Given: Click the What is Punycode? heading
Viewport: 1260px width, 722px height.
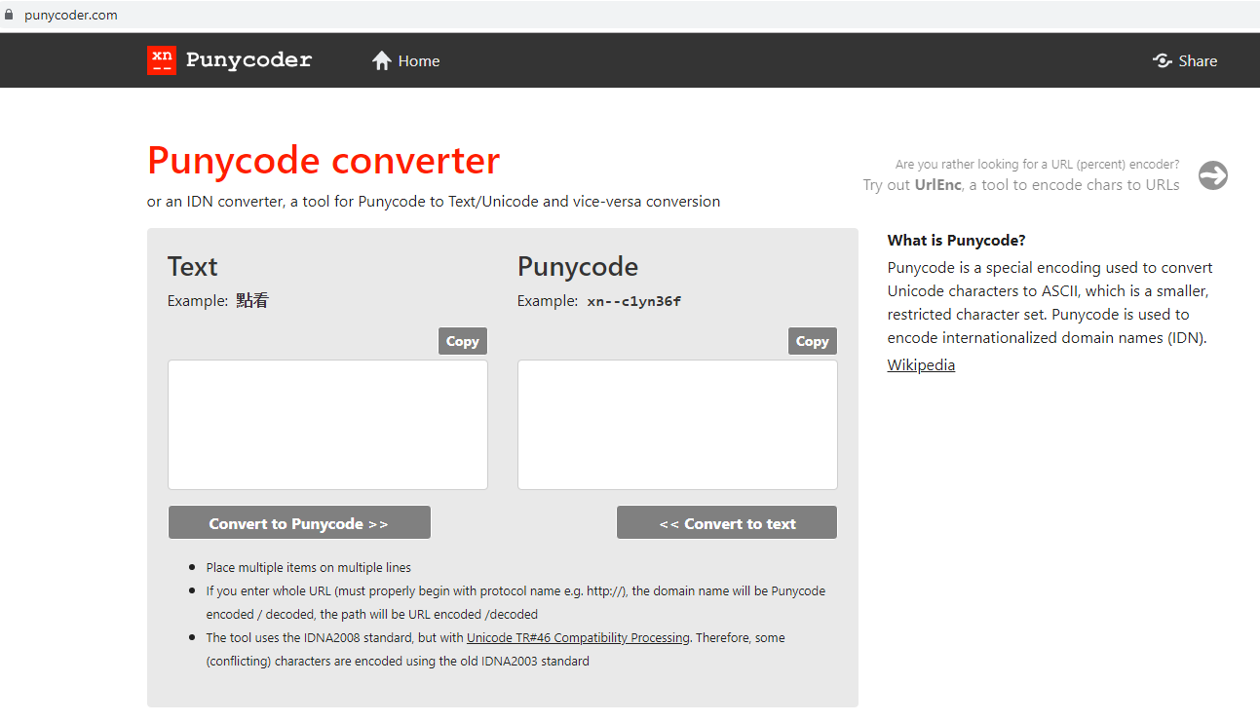Looking at the screenshot, I should (x=956, y=241).
